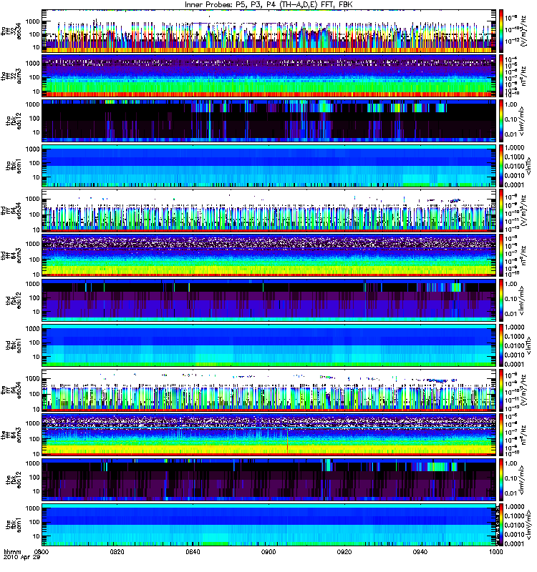The image size is (537, 572).
Task: Click inside the thd fbk scm1 spectrogram
Action: [x=269, y=345]
